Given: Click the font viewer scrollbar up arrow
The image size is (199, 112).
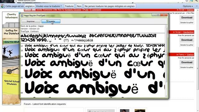Looking at the screenshot, I should tap(166, 26).
